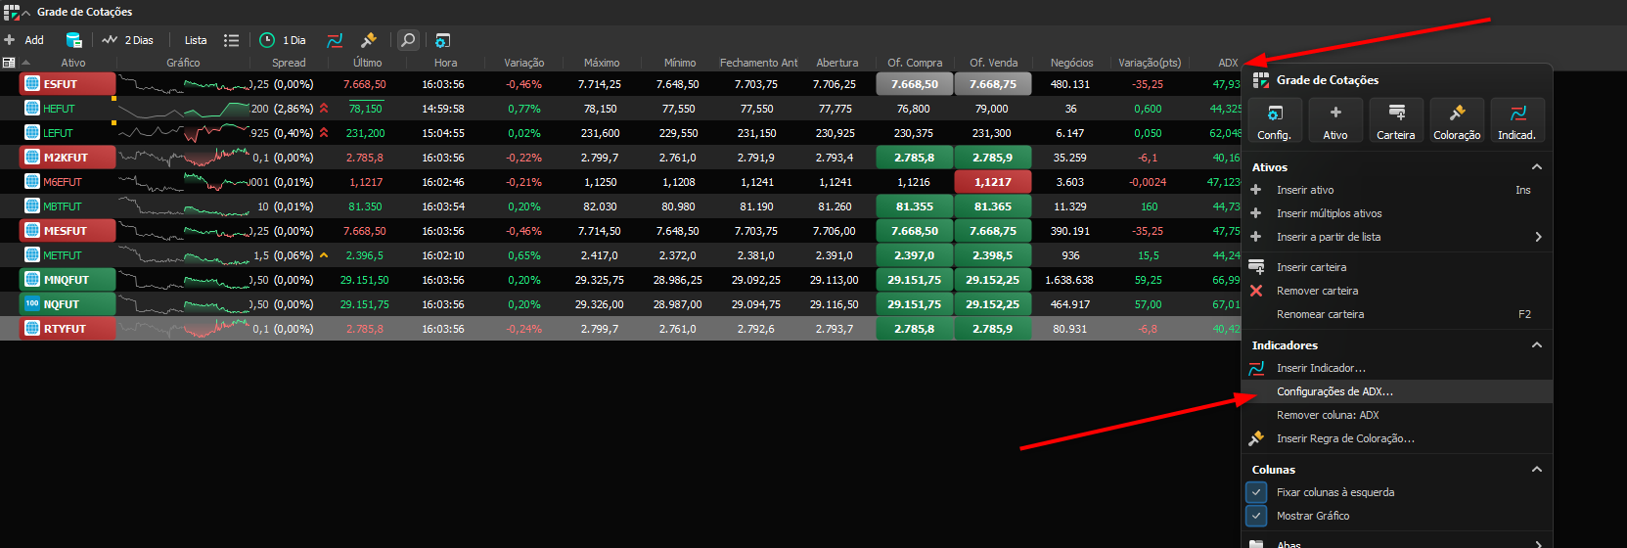Open Configurações de ADX...

(1397, 391)
